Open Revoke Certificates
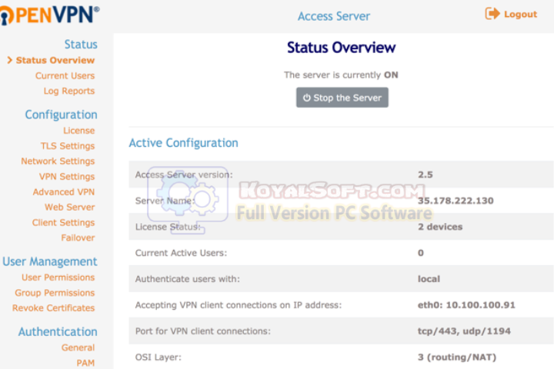The width and height of the screenshot is (554, 369). pyautogui.click(x=53, y=308)
